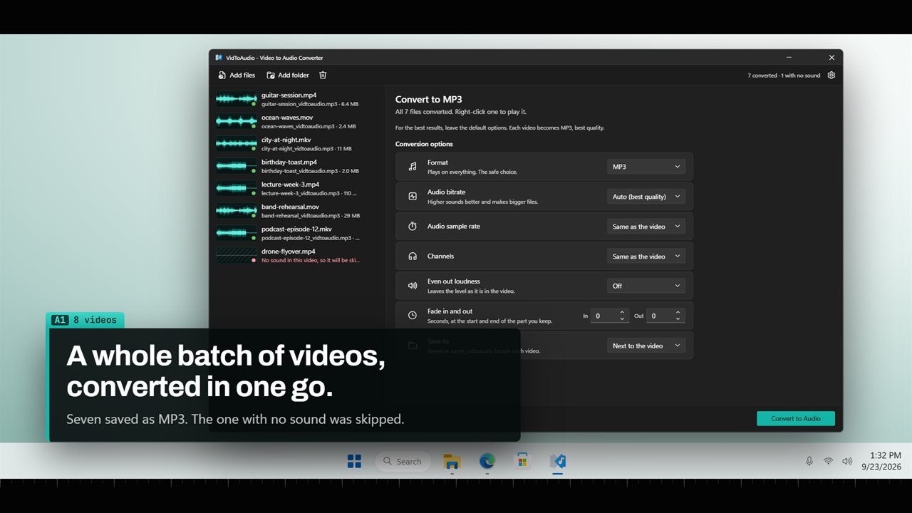
Task: Select lecture-week-3.mp4 in the file list
Action: click(x=298, y=189)
